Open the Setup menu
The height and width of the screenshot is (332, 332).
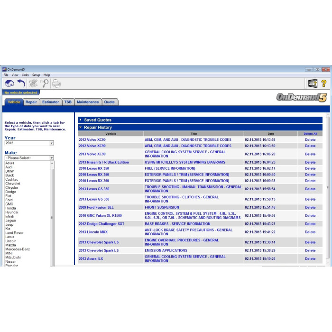[36, 75]
